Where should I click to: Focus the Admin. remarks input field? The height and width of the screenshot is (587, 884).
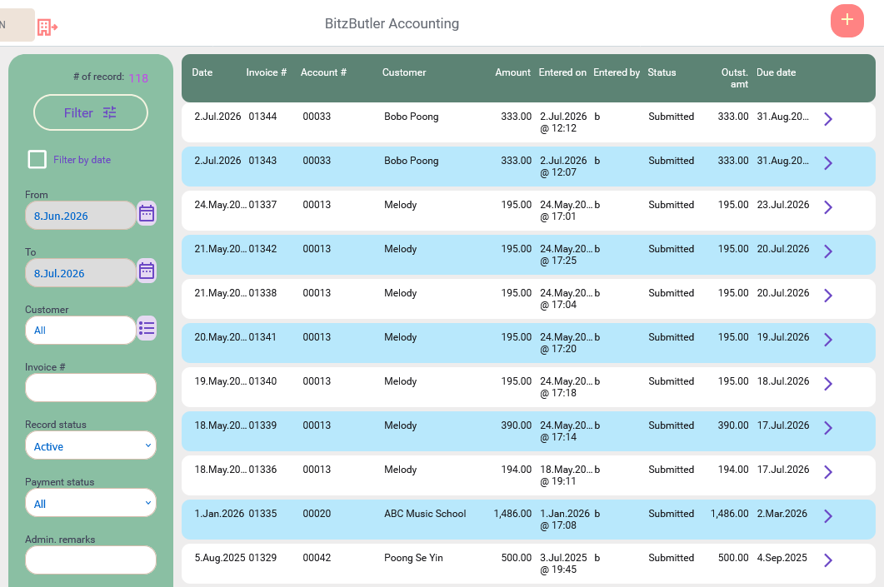click(x=91, y=560)
